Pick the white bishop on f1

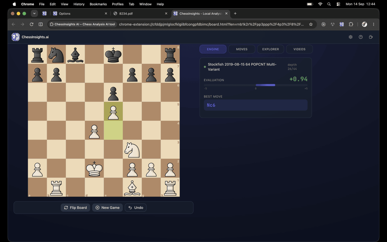tap(132, 188)
